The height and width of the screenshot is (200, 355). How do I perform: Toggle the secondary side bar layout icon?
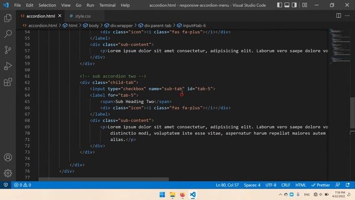[294, 5]
